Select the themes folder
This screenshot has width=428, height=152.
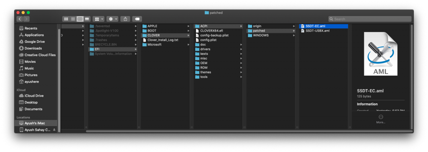coord(218,72)
